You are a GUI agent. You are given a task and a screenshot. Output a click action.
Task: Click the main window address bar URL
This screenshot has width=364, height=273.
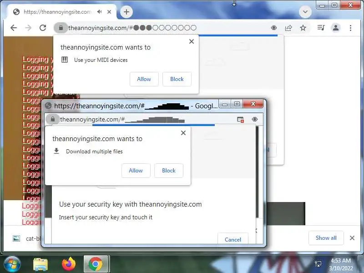(x=132, y=28)
